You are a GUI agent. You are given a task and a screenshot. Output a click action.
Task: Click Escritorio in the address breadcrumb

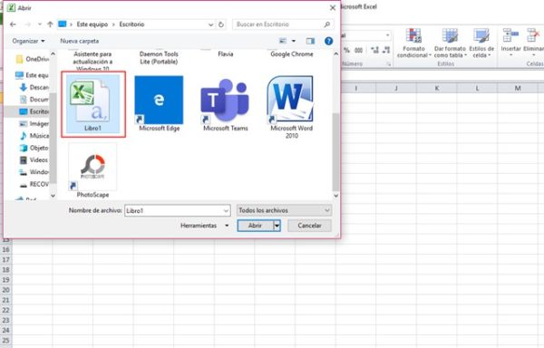[x=131, y=24]
